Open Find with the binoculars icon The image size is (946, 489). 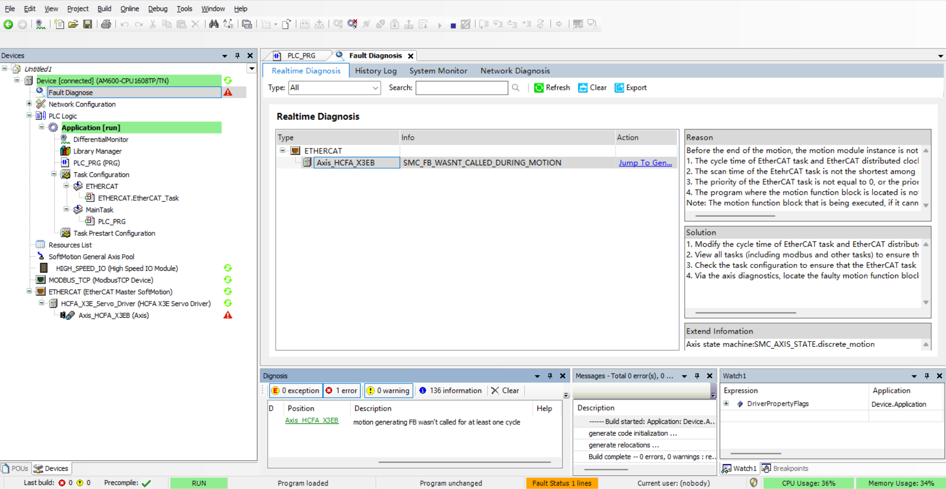click(213, 24)
